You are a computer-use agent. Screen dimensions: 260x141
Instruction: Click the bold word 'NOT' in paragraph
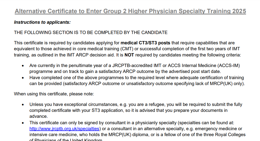click(129, 55)
